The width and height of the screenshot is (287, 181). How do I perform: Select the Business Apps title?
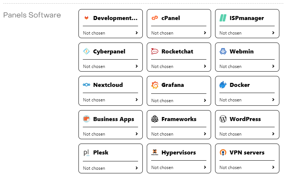113,119
